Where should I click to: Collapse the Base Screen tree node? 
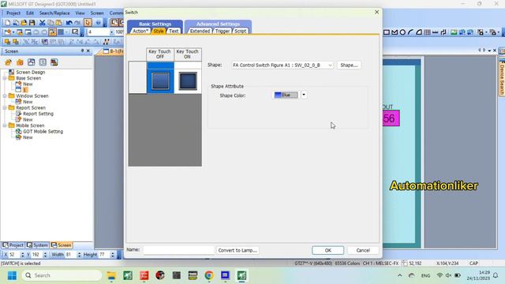[x=5, y=78]
